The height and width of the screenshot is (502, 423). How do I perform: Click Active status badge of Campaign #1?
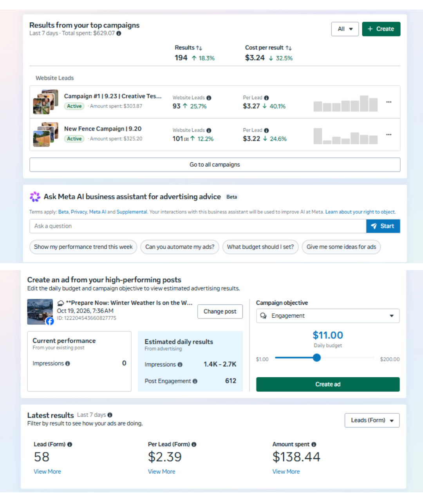coord(74,106)
